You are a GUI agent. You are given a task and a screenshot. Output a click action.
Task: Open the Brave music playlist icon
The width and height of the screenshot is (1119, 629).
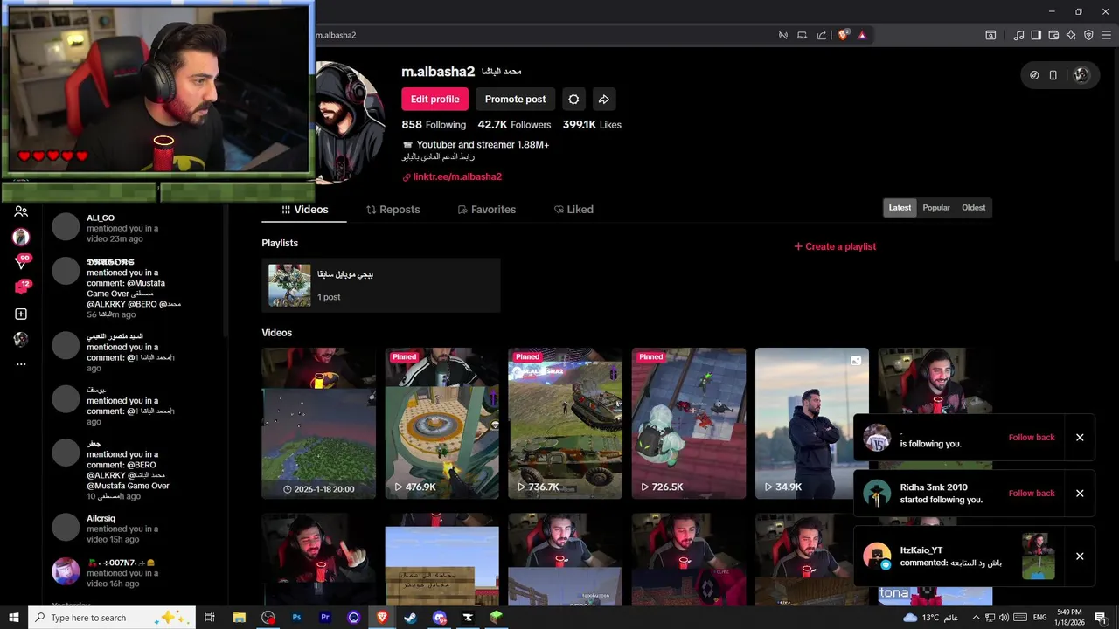[x=1018, y=35]
